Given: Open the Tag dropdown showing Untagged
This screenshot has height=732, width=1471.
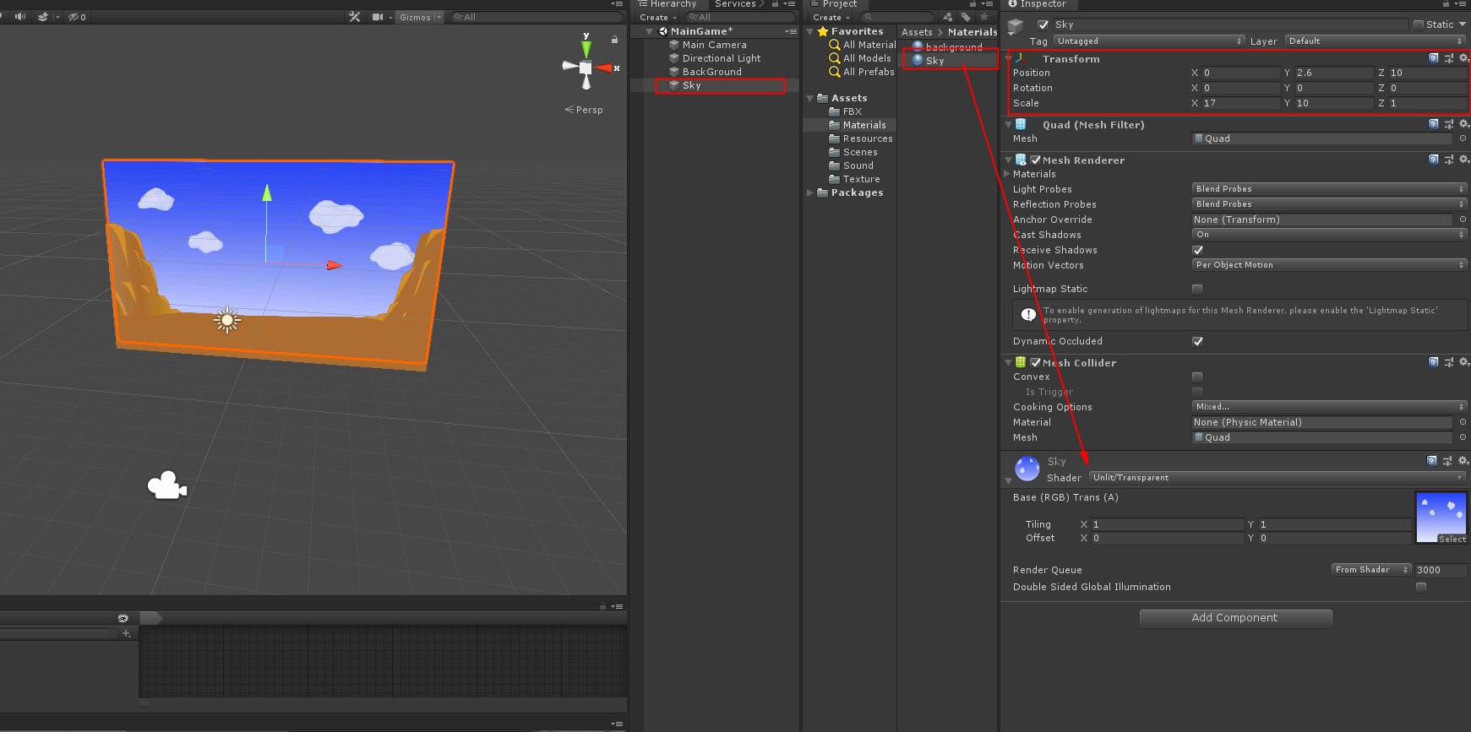Looking at the screenshot, I should [x=1149, y=41].
